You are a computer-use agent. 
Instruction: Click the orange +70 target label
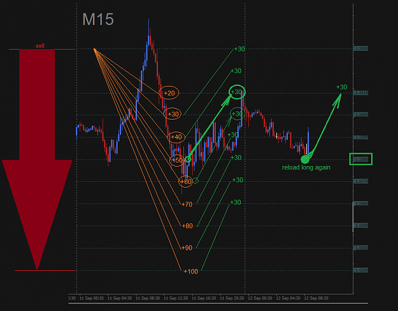point(187,204)
